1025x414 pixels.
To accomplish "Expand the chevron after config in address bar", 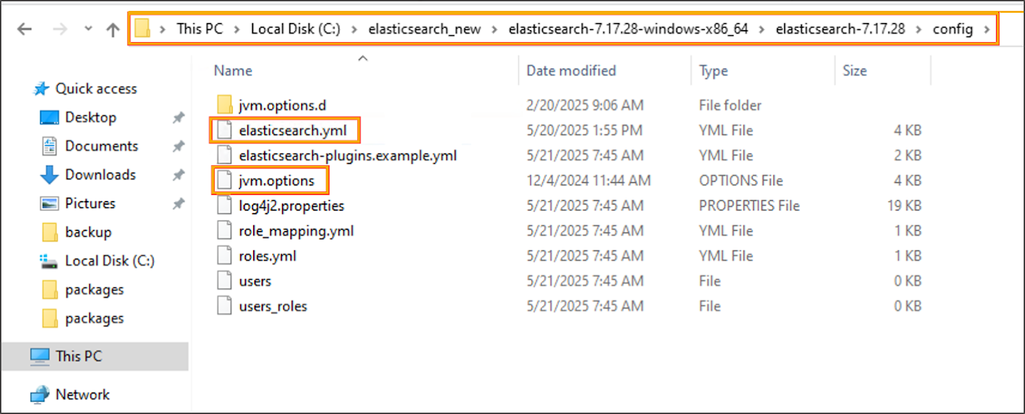I will click(987, 29).
